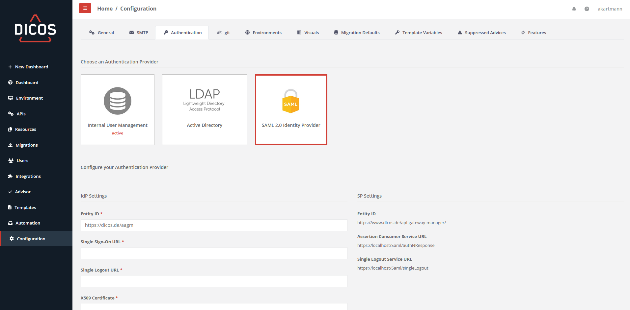This screenshot has height=310, width=630.
Task: Click the Single Sign-On URL field
Action: (214, 253)
